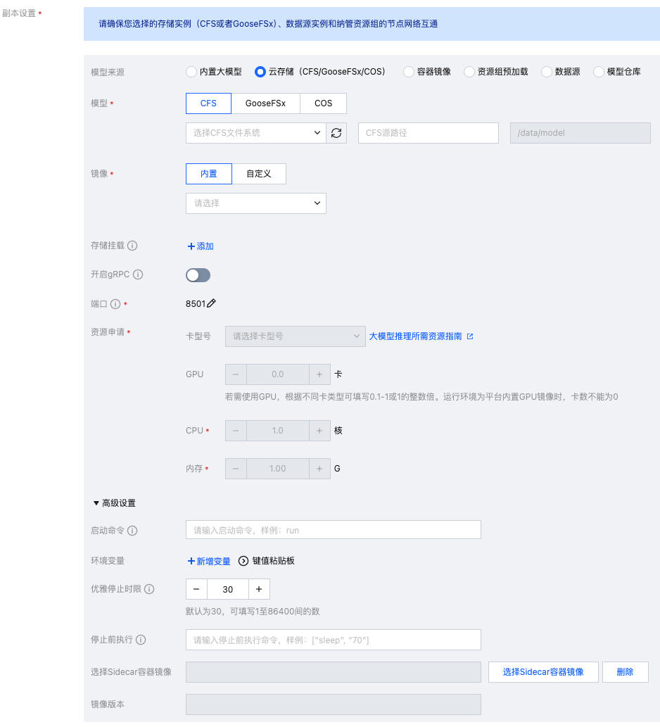Open info tooltip next to 停止前执行
This screenshot has height=727, width=660.
[141, 640]
